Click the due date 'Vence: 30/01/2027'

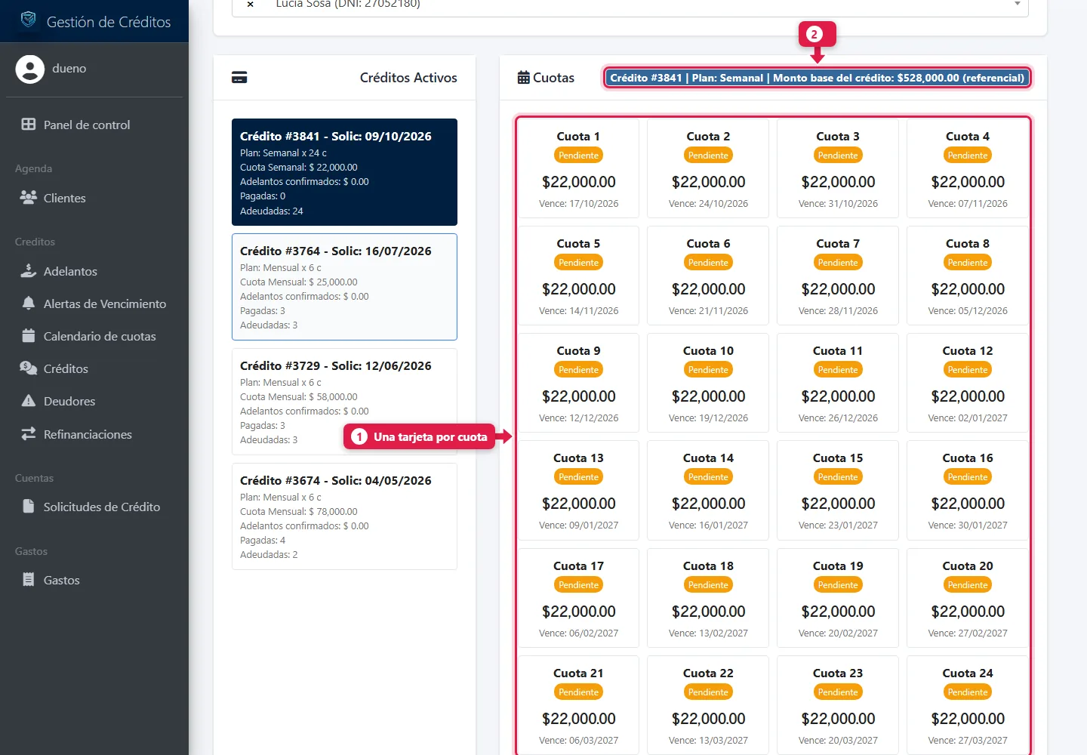click(x=968, y=525)
